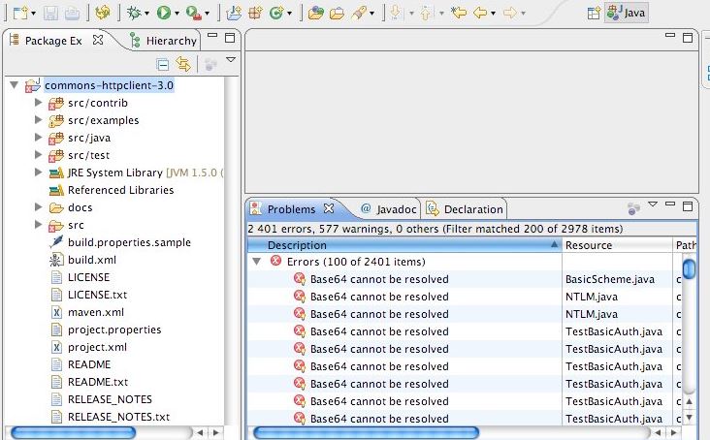Sort by the Description column header
The image size is (710, 440).
pyautogui.click(x=404, y=245)
